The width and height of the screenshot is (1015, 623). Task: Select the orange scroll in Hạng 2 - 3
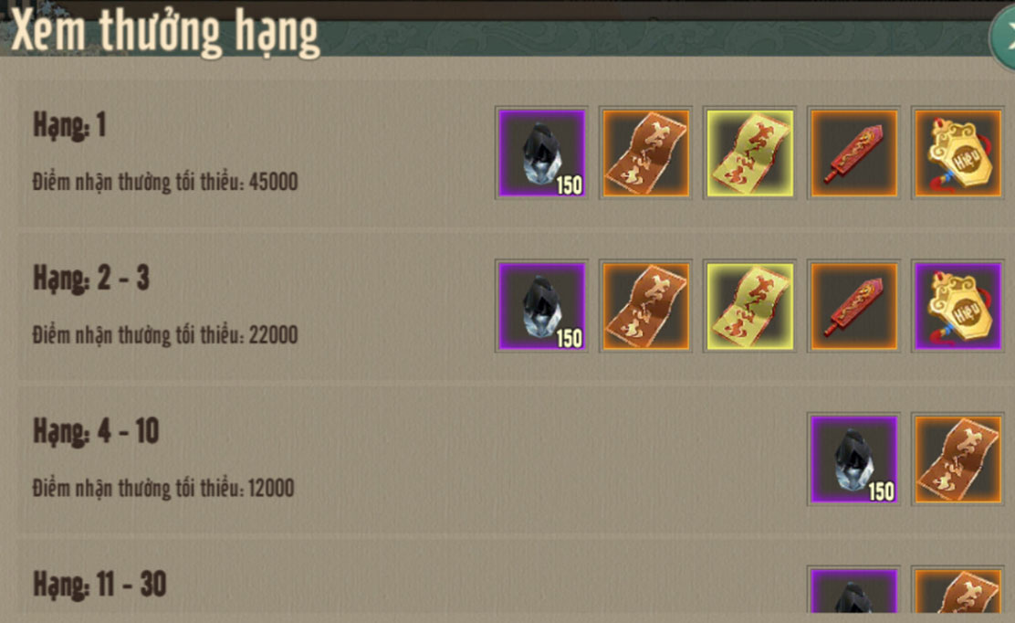[645, 306]
